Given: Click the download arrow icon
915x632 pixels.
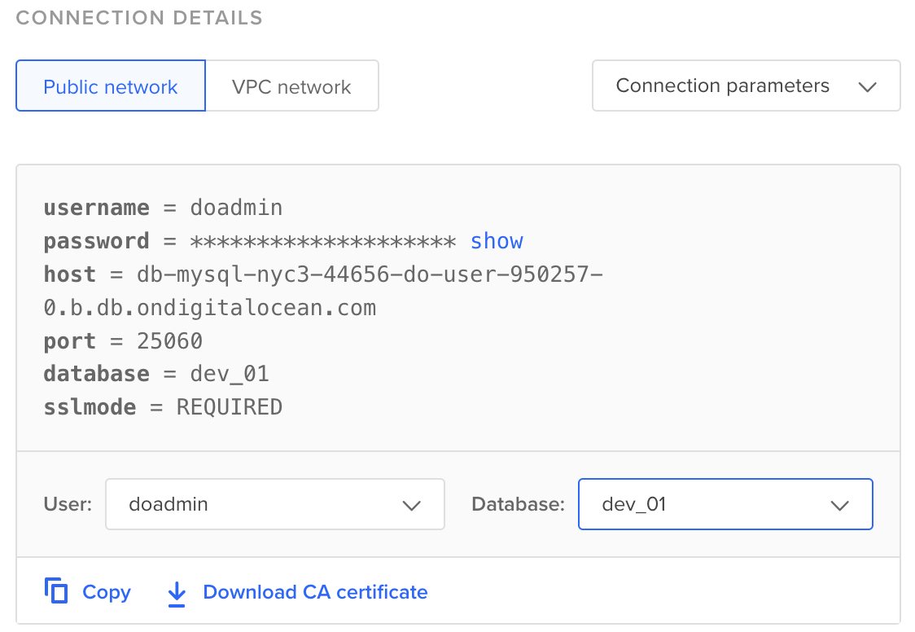Looking at the screenshot, I should 176,594.
